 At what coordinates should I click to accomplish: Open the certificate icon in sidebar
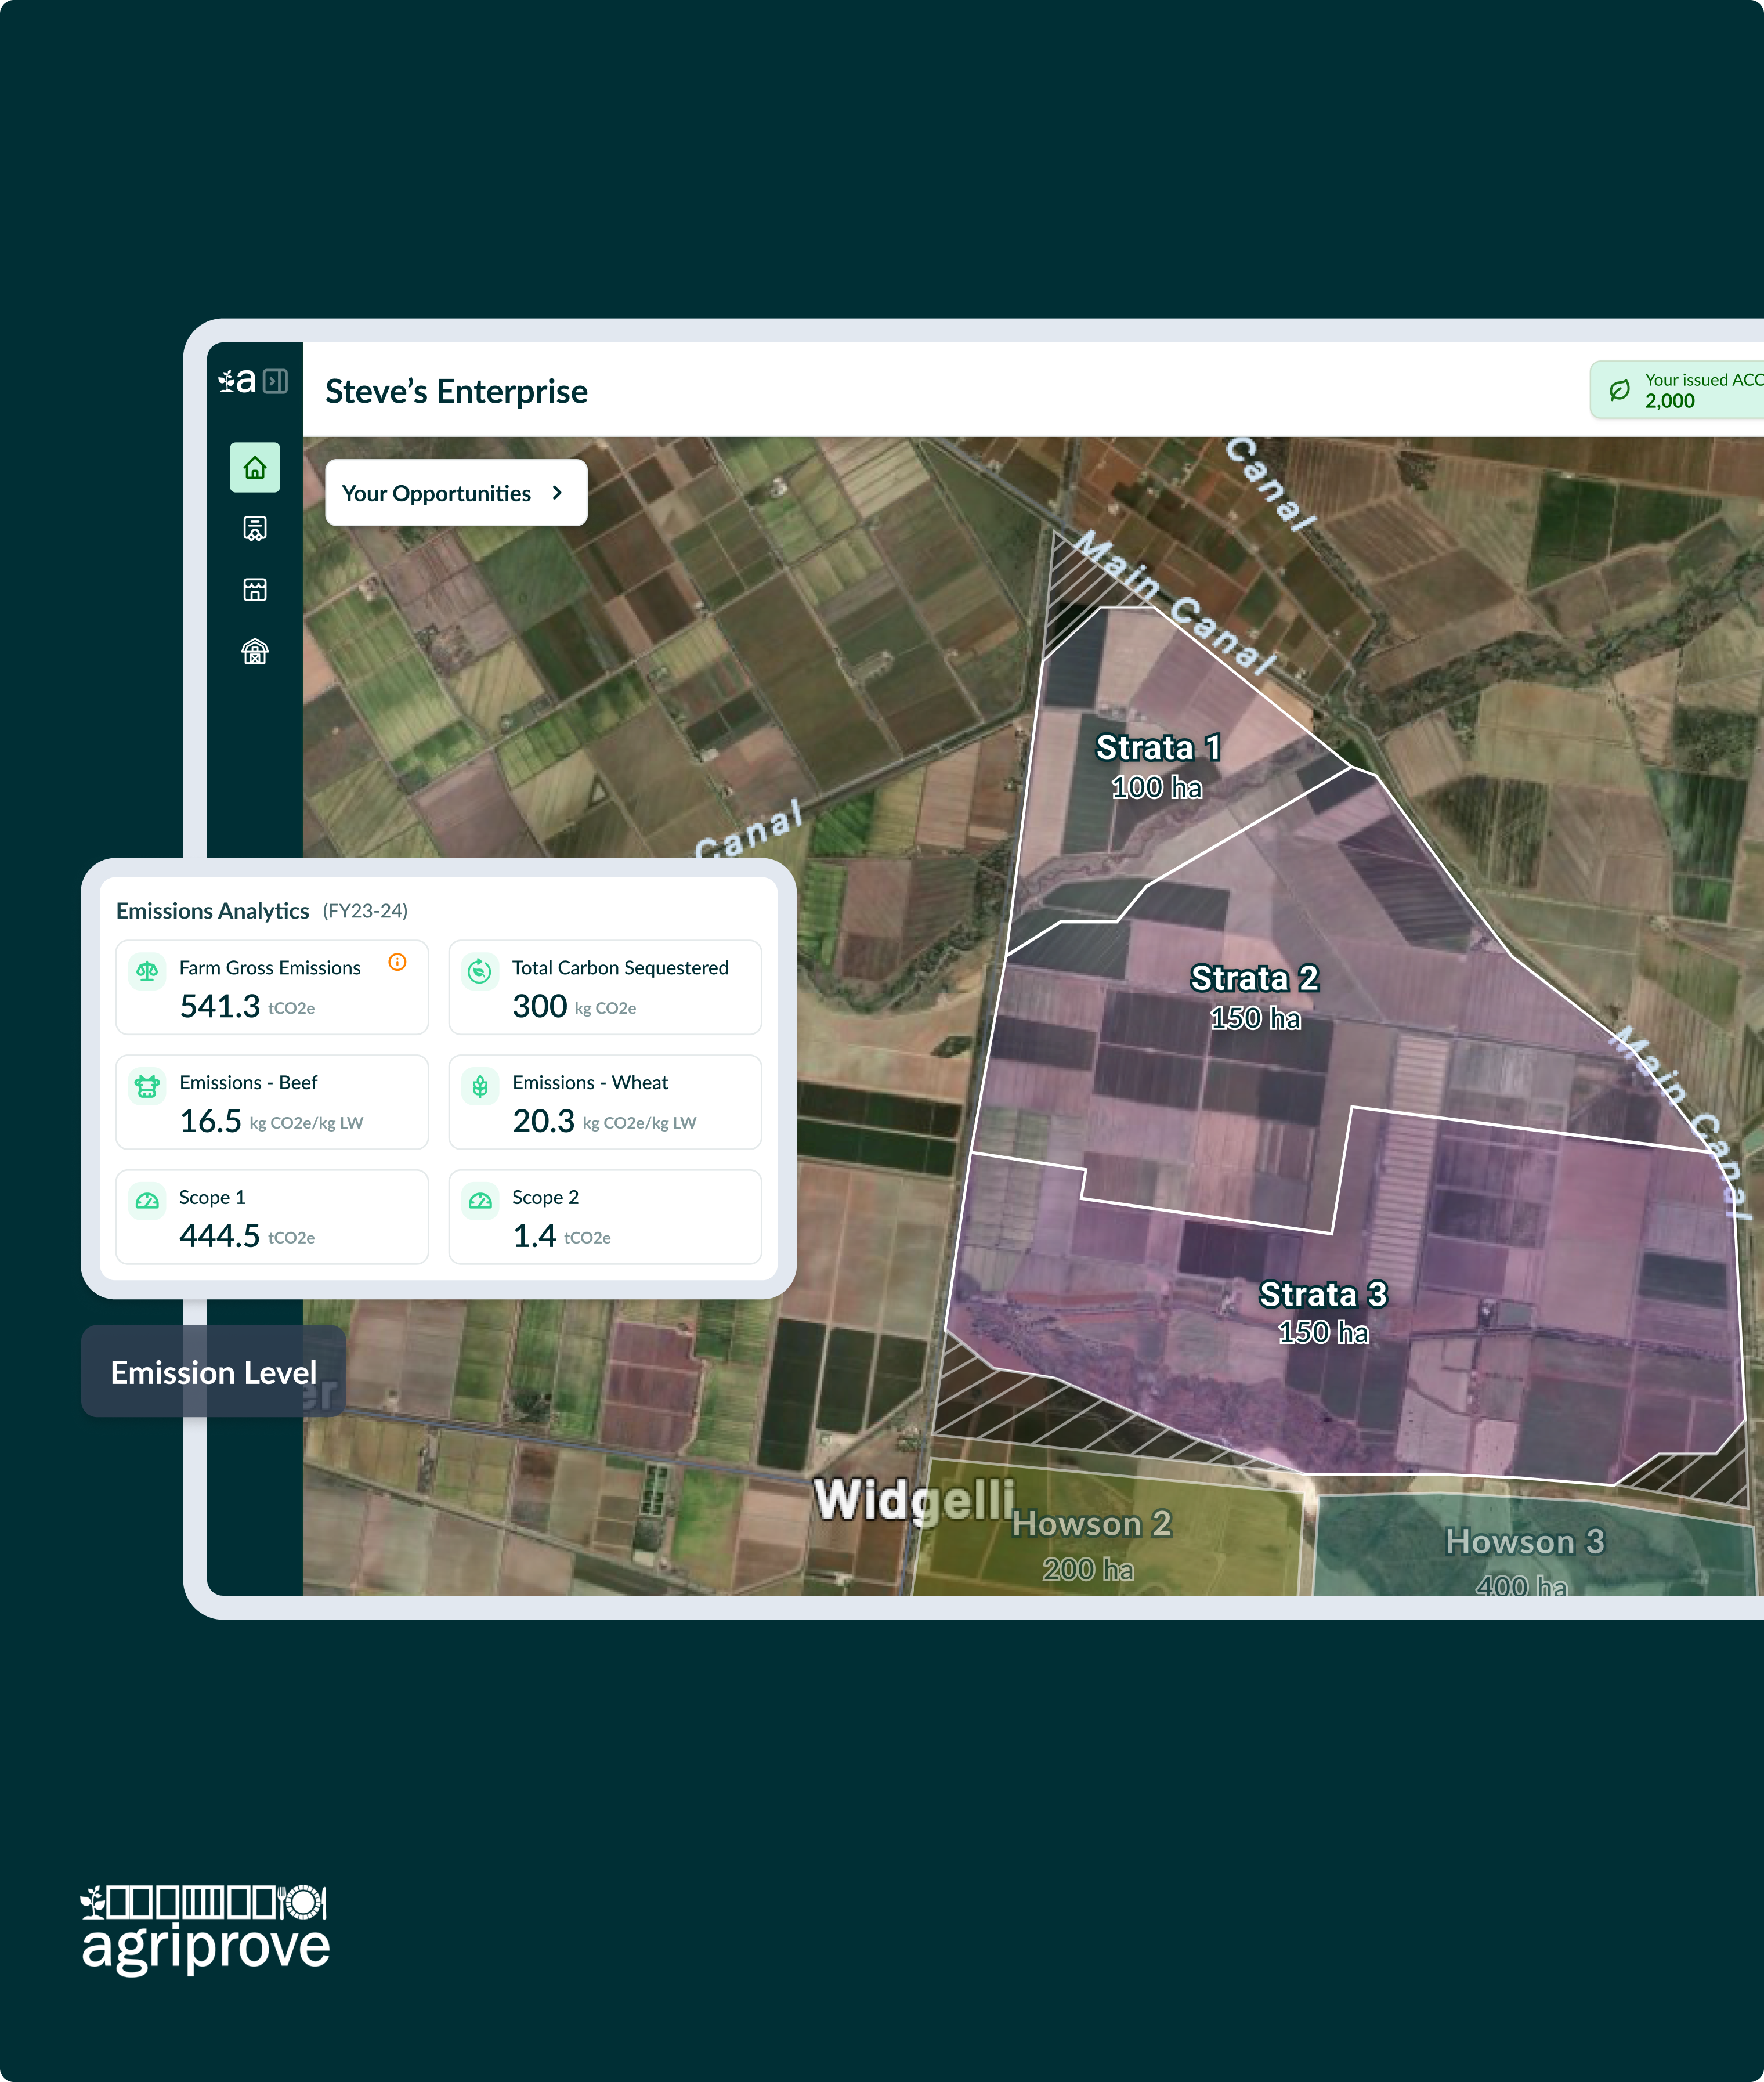pyautogui.click(x=255, y=528)
